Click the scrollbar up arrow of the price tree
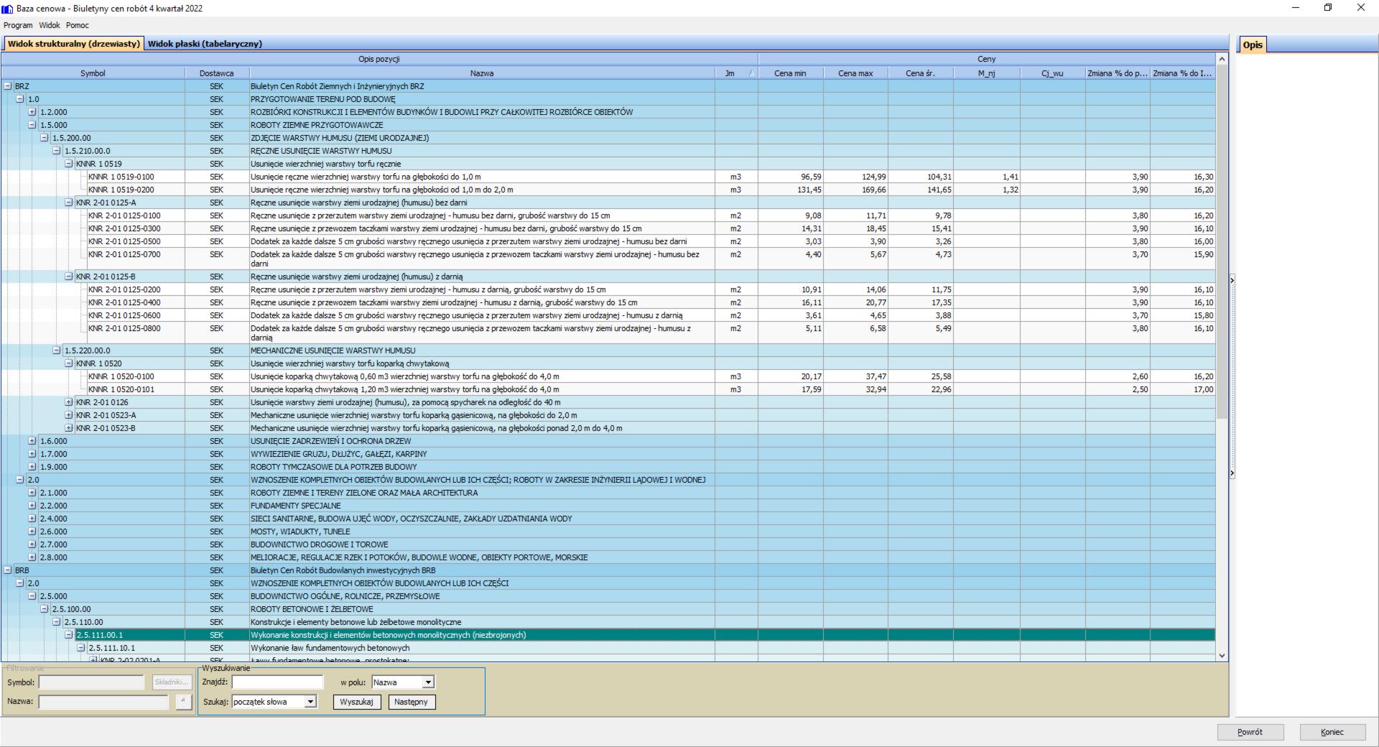The image size is (1379, 747). [1222, 59]
